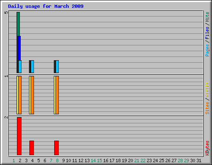Click the red KBytes bar on day 2
Screen dimensions: 212x165
coord(19,136)
